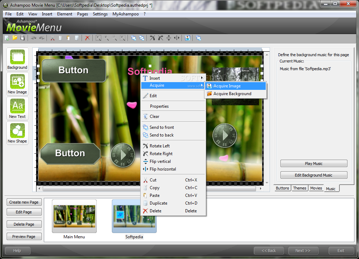The width and height of the screenshot is (359, 259).
Task: Click the Help button
Action: [x=18, y=251]
